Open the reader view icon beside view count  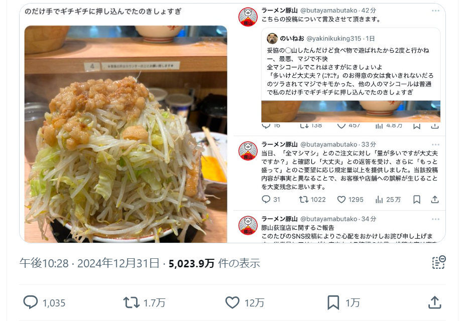439,262
